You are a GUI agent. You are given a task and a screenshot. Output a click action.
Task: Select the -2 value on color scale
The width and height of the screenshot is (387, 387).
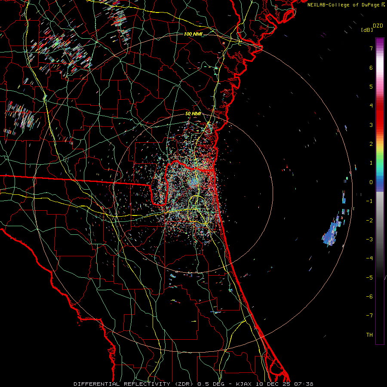click(x=369, y=220)
